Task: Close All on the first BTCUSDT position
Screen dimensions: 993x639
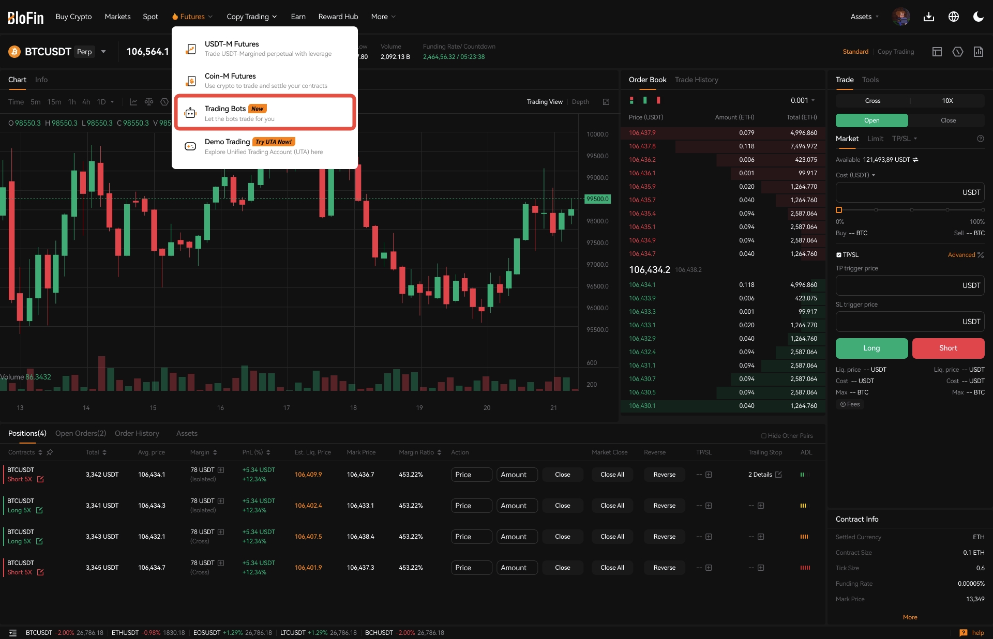Action: tap(612, 474)
